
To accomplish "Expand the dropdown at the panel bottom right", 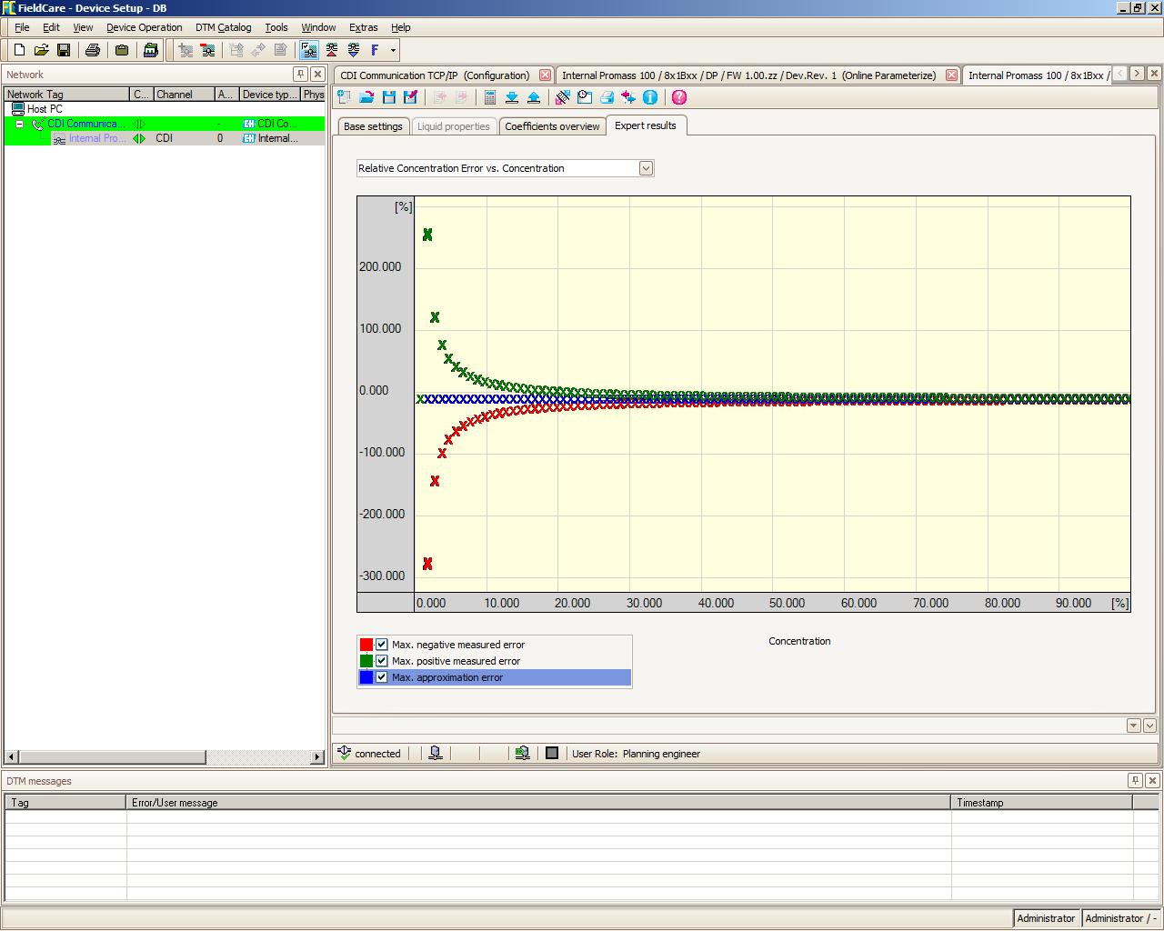I will [x=1133, y=725].
